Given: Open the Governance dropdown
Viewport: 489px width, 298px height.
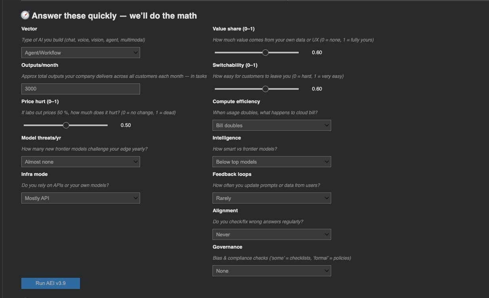Looking at the screenshot, I should click(271, 271).
